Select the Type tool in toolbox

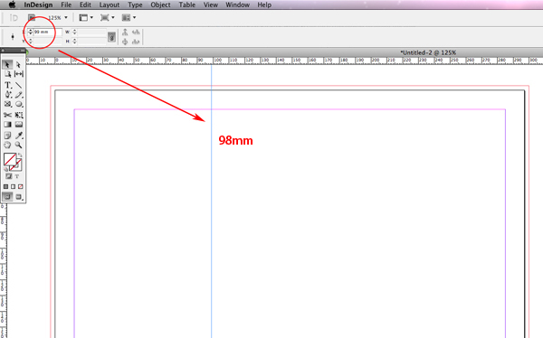(7, 85)
